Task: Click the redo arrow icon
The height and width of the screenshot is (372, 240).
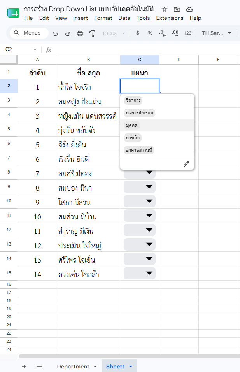Action: [68, 33]
